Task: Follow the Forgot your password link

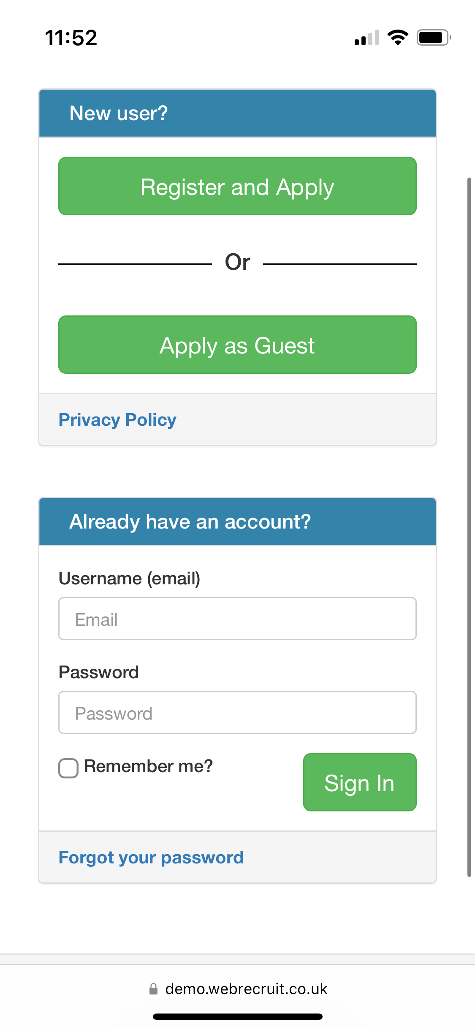Action: (x=151, y=857)
